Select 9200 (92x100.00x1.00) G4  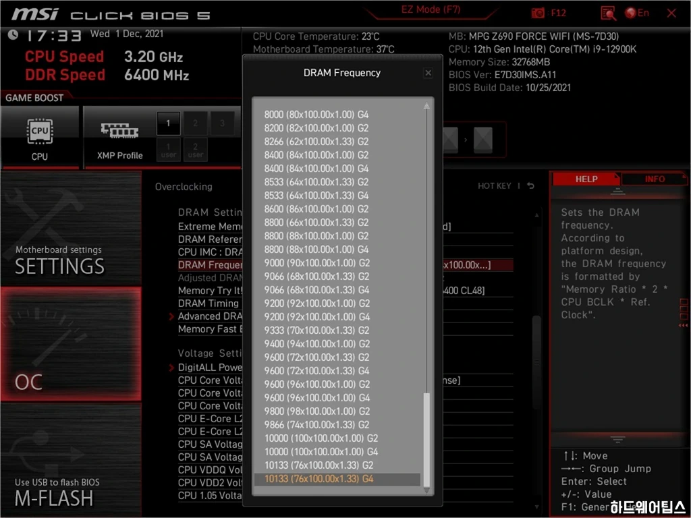(x=337, y=317)
